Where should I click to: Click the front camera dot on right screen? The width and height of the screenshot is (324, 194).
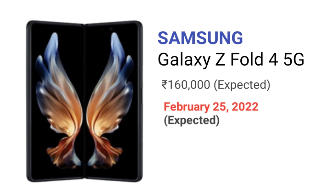[x=111, y=29]
